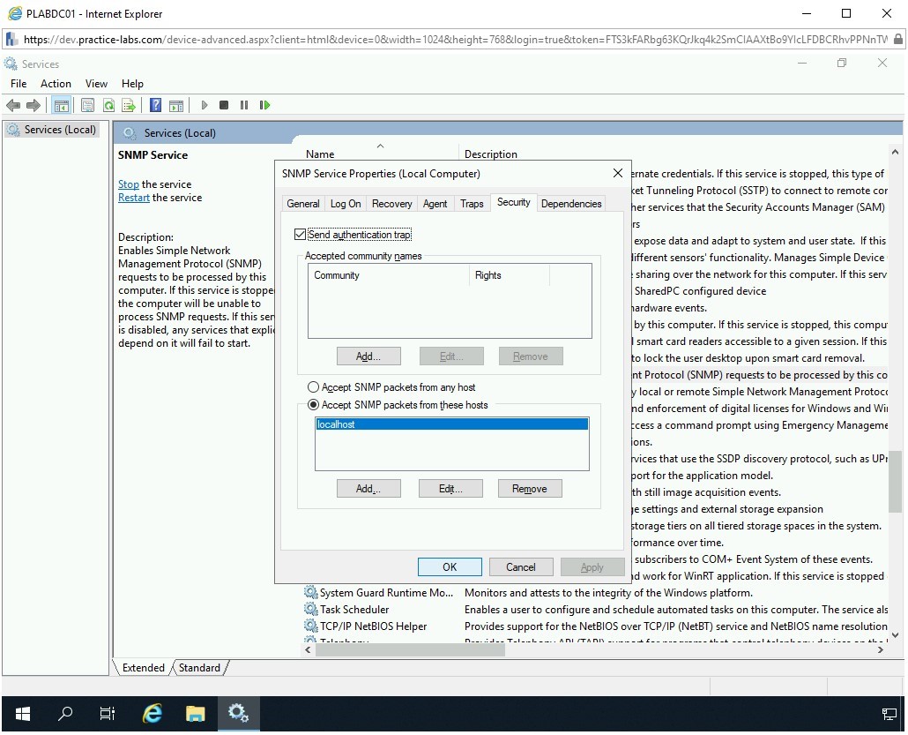The height and width of the screenshot is (735, 908).
Task: Click the Refresh toolbar icon
Action: pyautogui.click(x=108, y=105)
